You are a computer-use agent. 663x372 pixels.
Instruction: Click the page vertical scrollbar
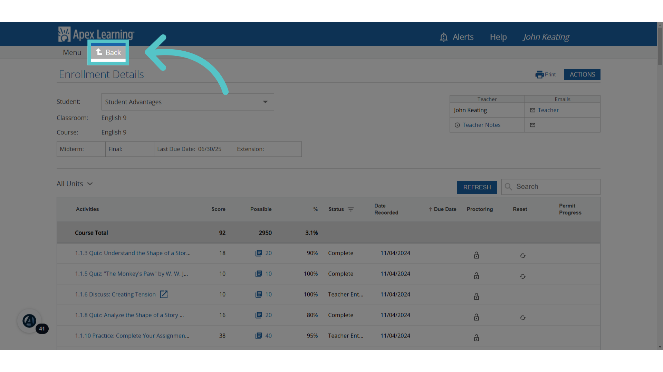(660, 46)
